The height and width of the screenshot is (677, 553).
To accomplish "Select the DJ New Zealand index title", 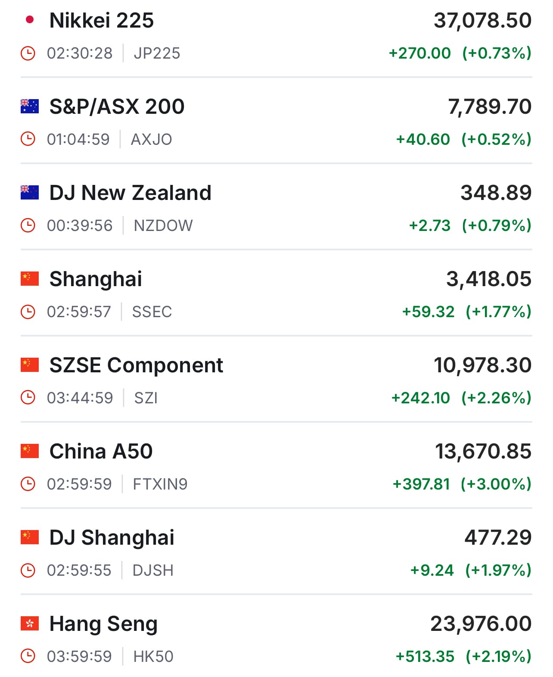I will [x=130, y=193].
